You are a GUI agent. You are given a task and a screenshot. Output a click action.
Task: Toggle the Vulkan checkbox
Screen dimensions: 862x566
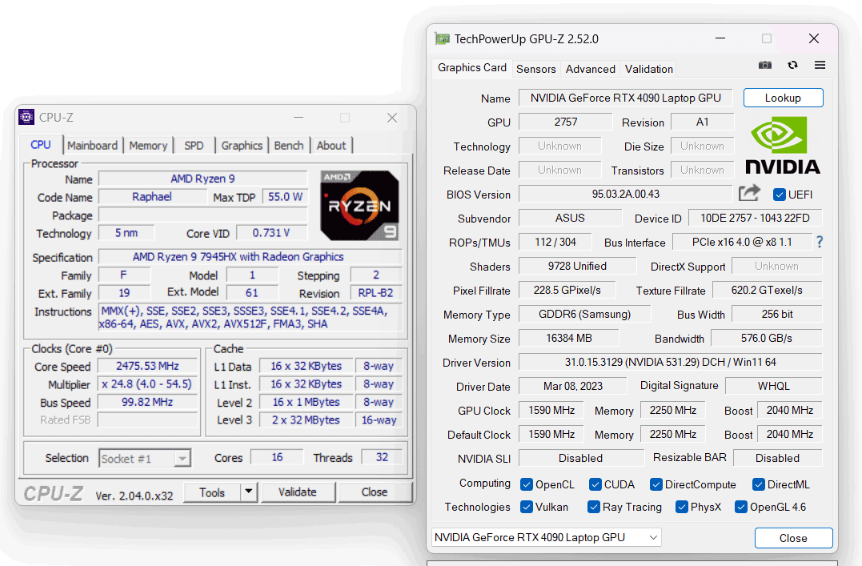pos(527,507)
